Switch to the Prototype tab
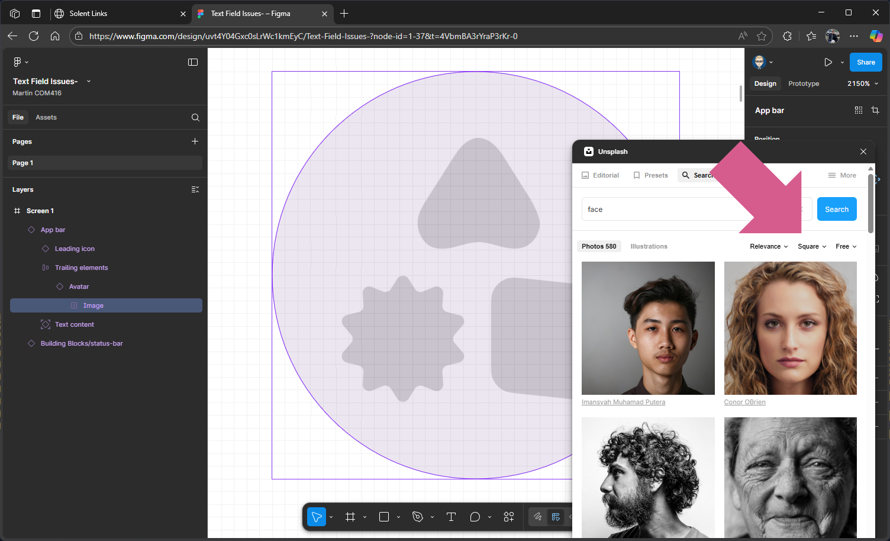Screen dimensions: 890x541 coord(804,83)
